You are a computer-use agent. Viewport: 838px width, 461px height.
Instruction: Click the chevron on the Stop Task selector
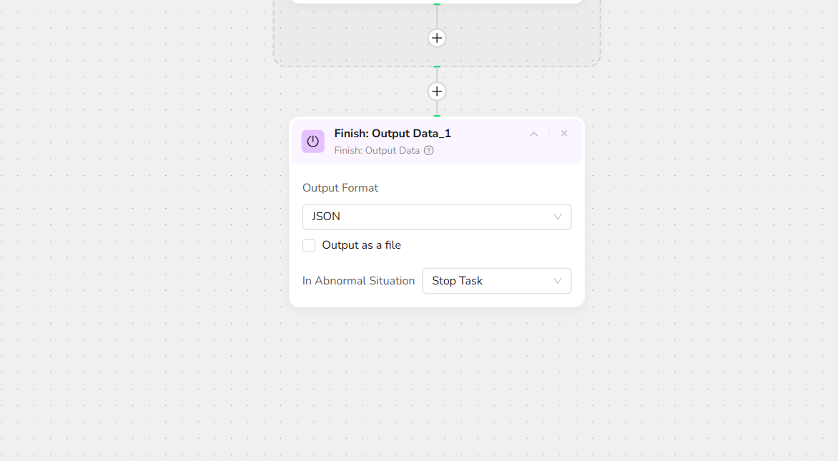558,281
